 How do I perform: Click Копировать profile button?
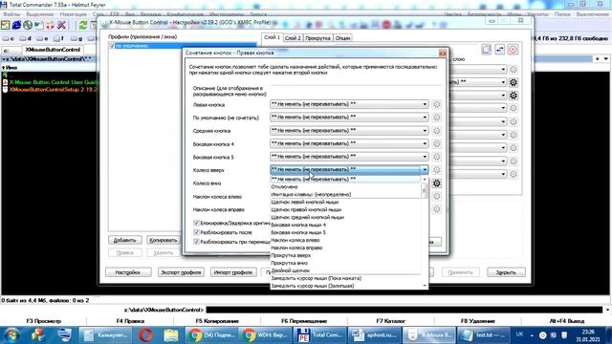pos(164,240)
